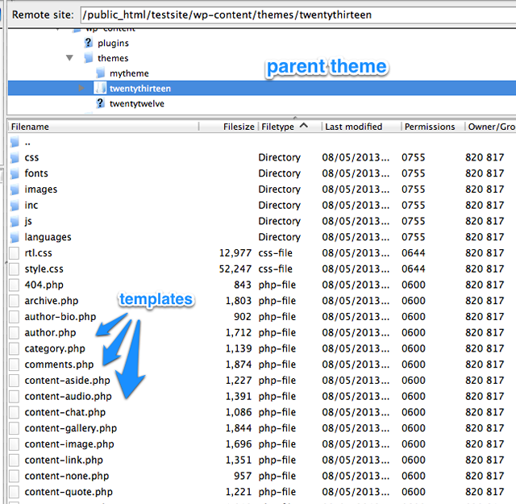Click the last modified date of js row
516x504 pixels.
[356, 221]
